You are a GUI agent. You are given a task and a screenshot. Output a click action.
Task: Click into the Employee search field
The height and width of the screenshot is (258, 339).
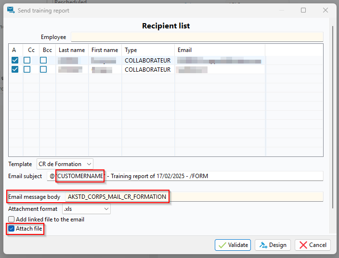pyautogui.click(x=197, y=37)
